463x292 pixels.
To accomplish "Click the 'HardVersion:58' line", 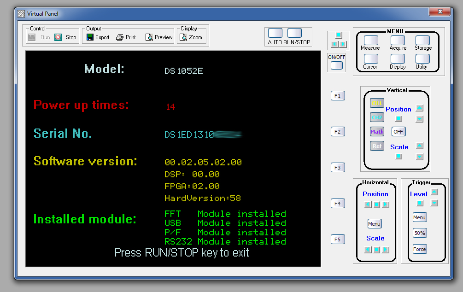I will point(203,198).
